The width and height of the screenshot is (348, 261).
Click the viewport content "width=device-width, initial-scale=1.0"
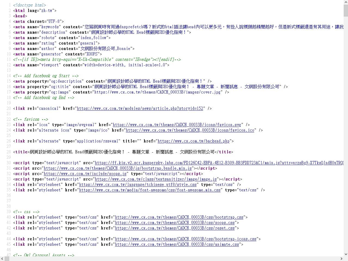point(125,65)
